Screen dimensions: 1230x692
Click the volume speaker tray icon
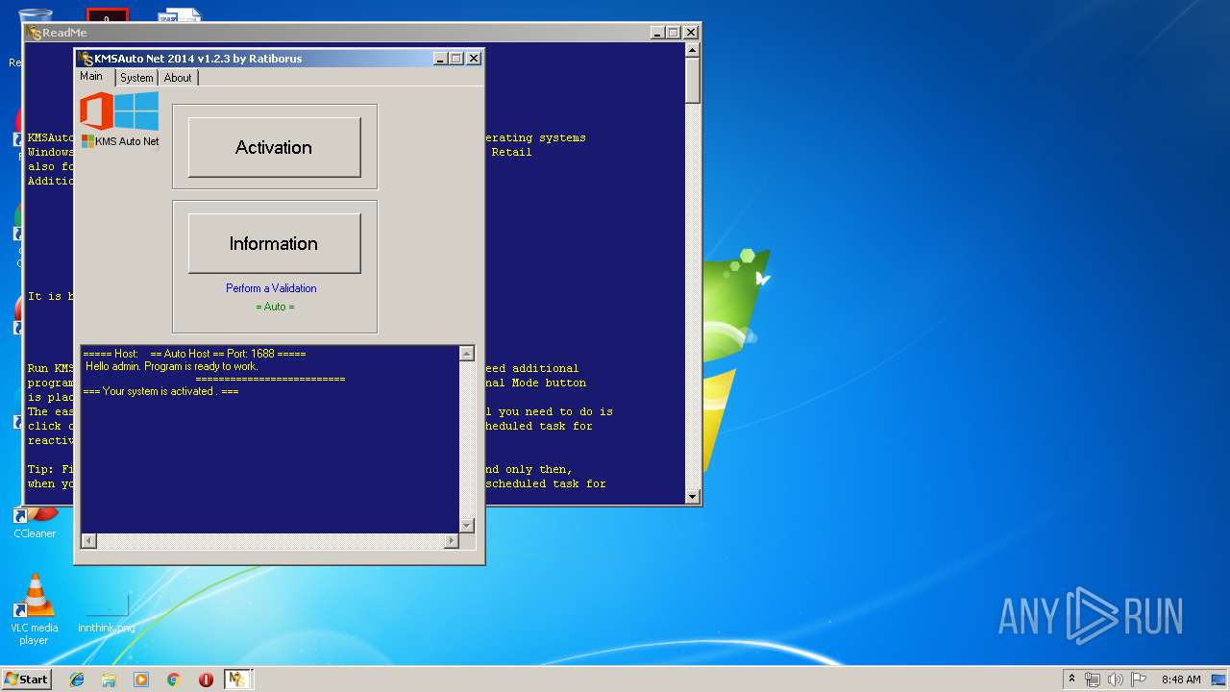pyautogui.click(x=1116, y=680)
